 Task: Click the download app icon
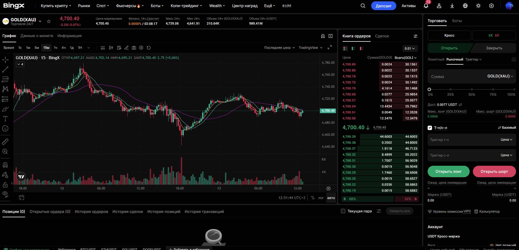click(x=452, y=6)
